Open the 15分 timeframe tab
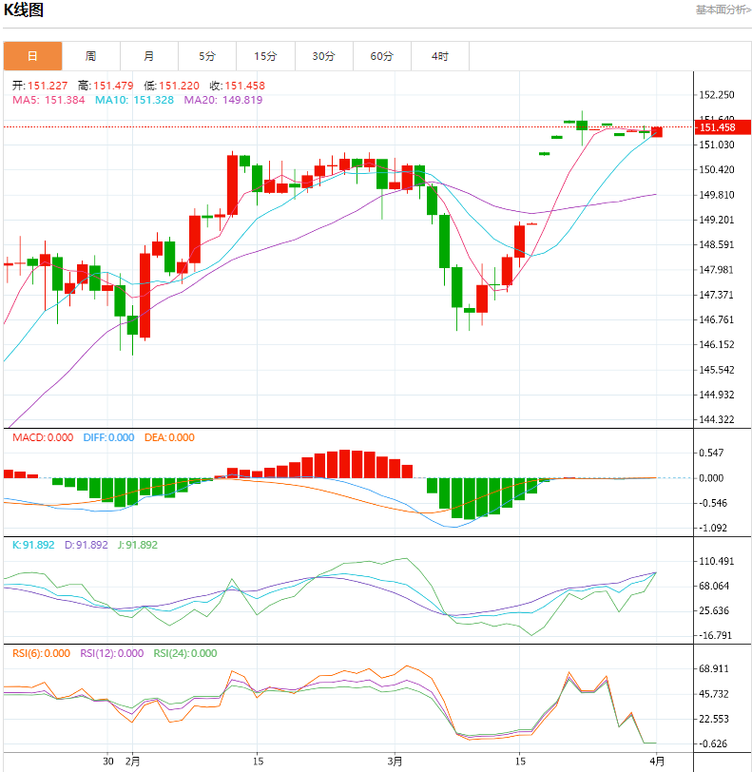Viewport: 752px width, 772px height. pos(265,56)
